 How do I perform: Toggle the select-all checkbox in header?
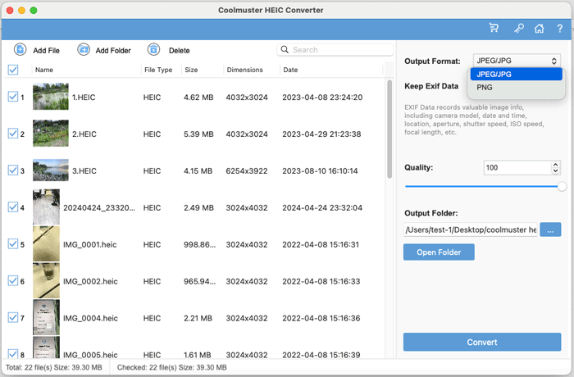(x=13, y=70)
